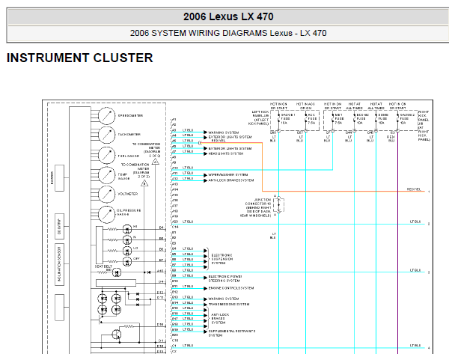Click the OFF indicator lamp symbol
The image size is (449, 354).
coord(127,261)
